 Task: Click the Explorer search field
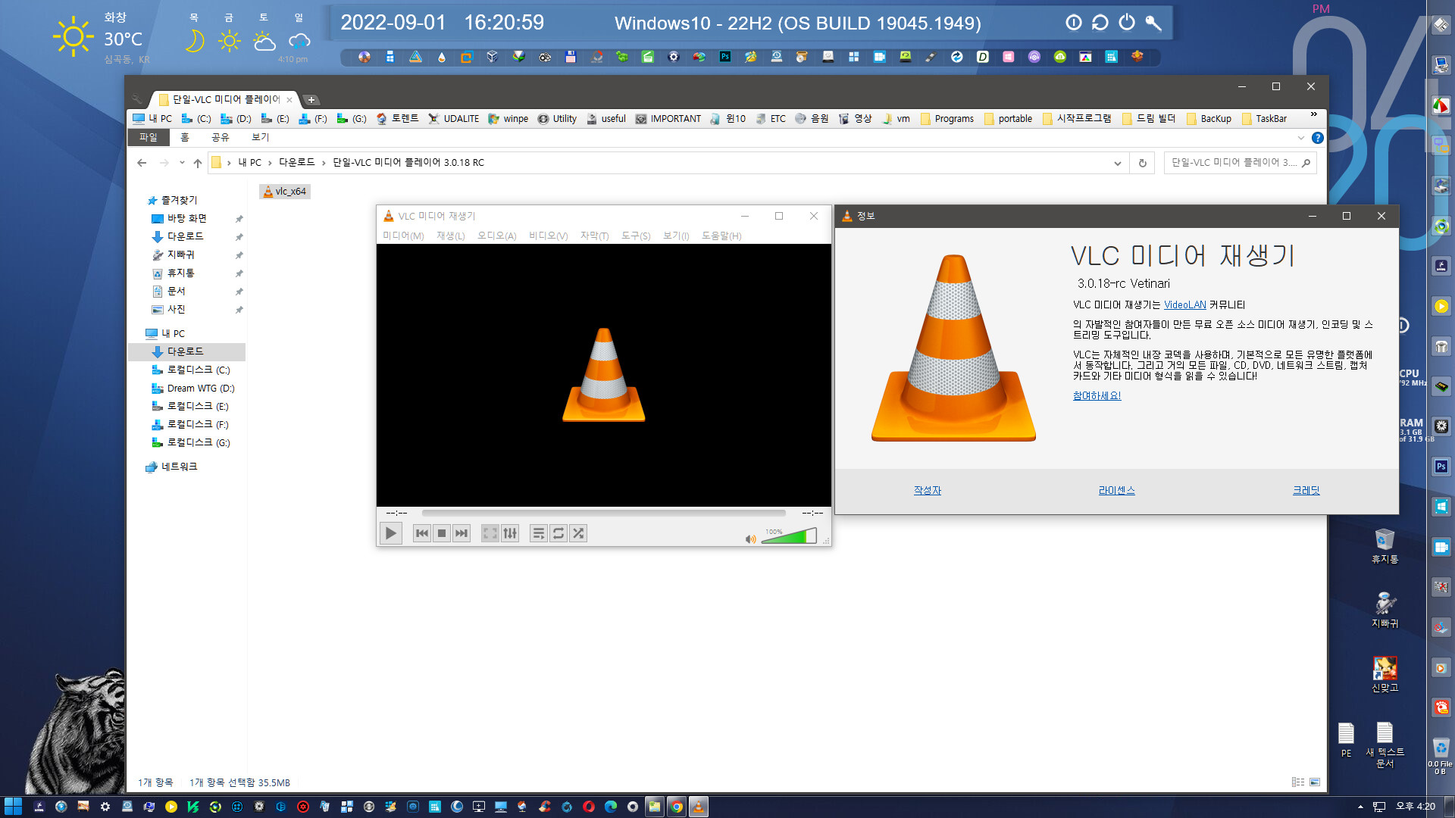(1239, 163)
